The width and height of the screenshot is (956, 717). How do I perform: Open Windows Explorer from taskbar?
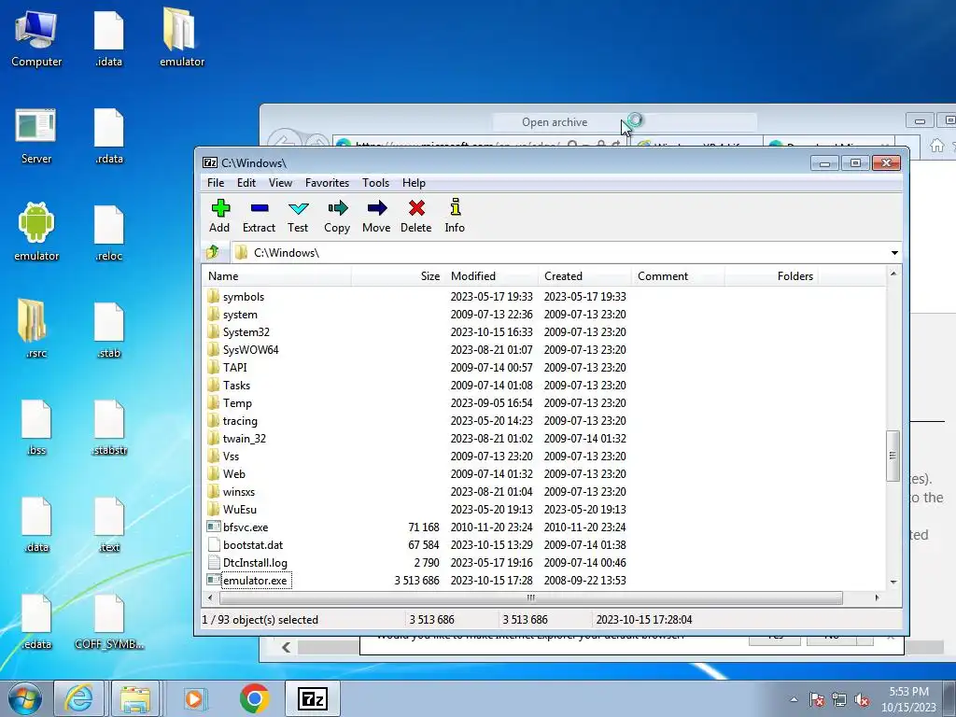pyautogui.click(x=135, y=698)
